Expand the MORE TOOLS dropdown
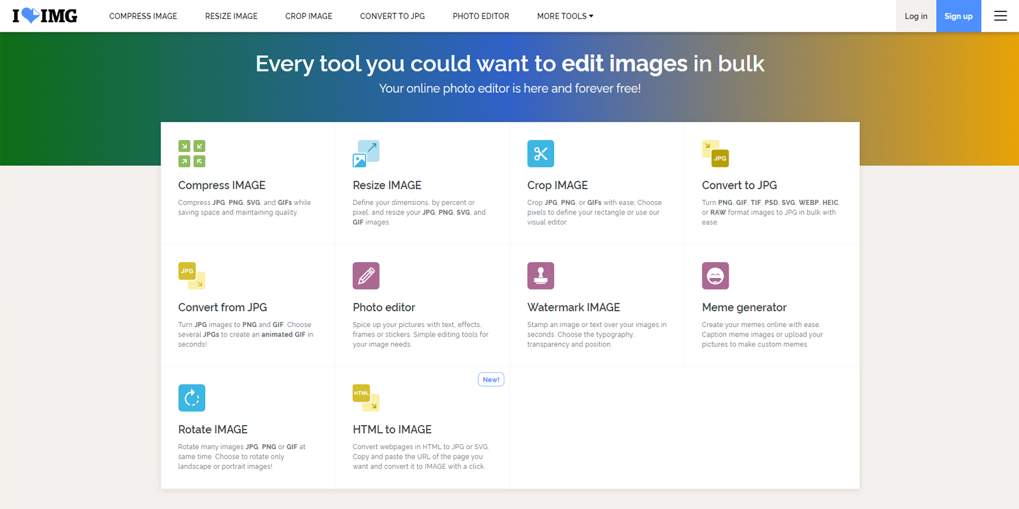The height and width of the screenshot is (509, 1019). click(565, 16)
